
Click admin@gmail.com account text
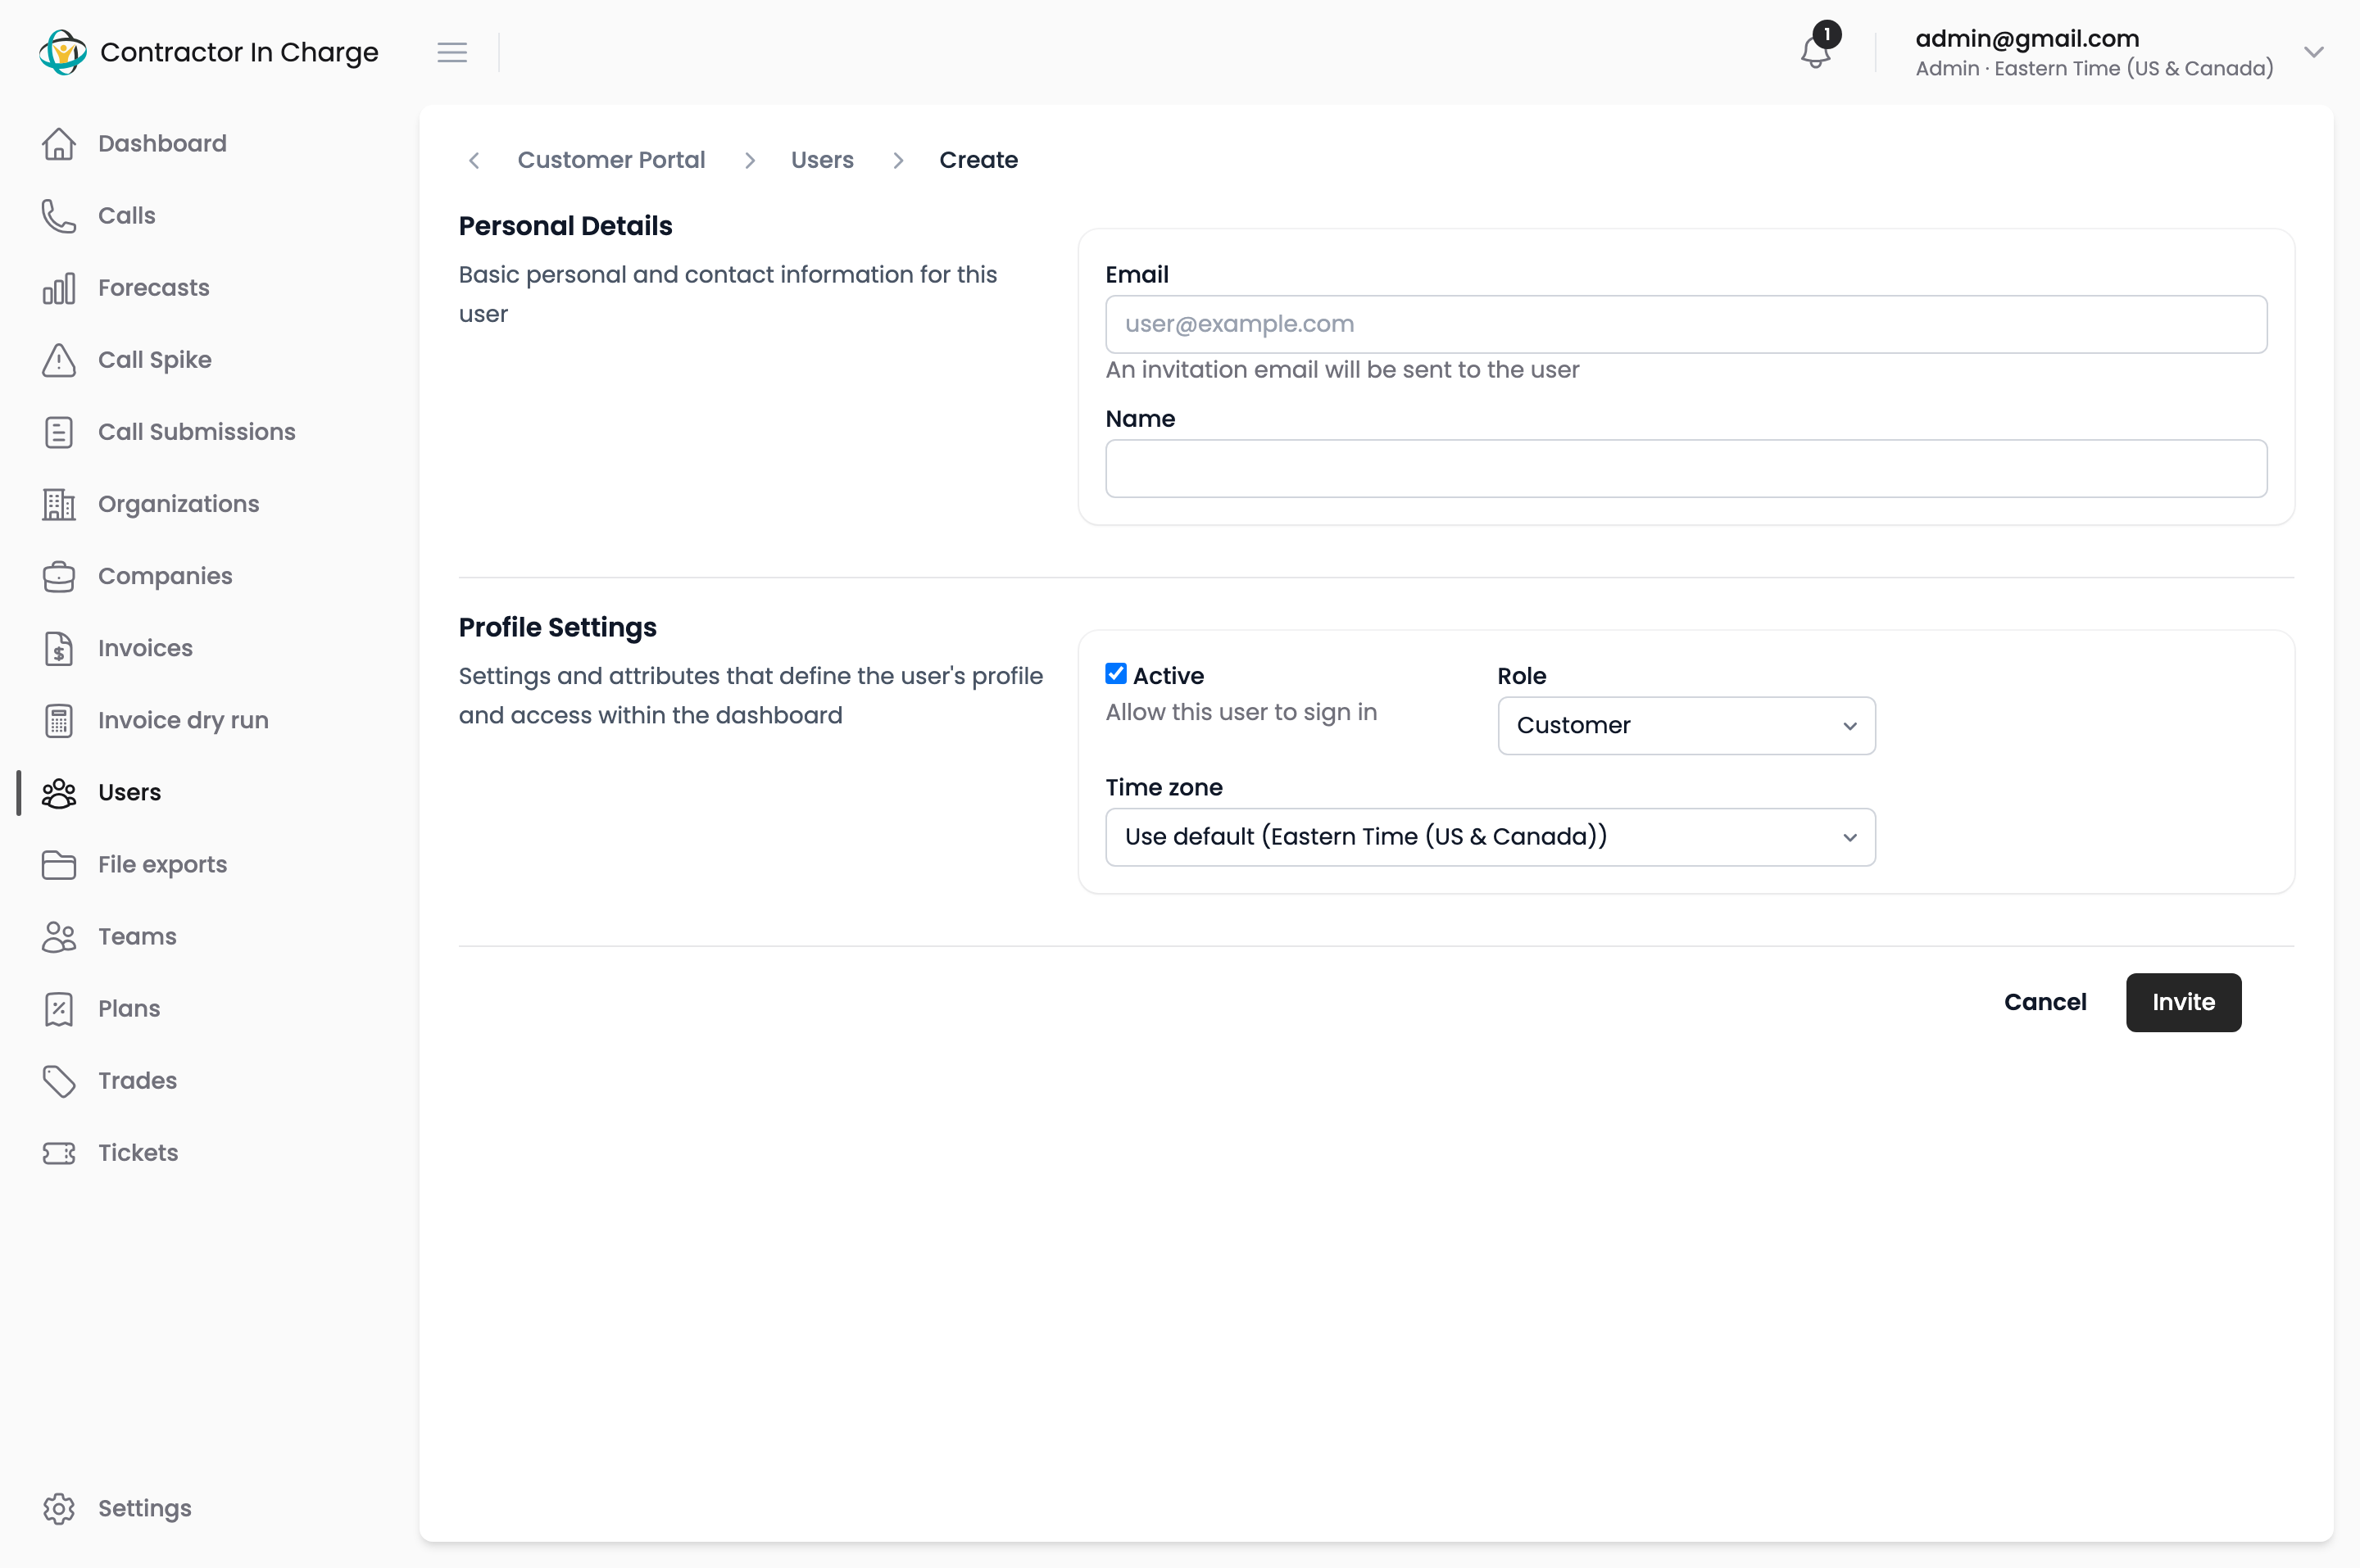tap(2027, 38)
